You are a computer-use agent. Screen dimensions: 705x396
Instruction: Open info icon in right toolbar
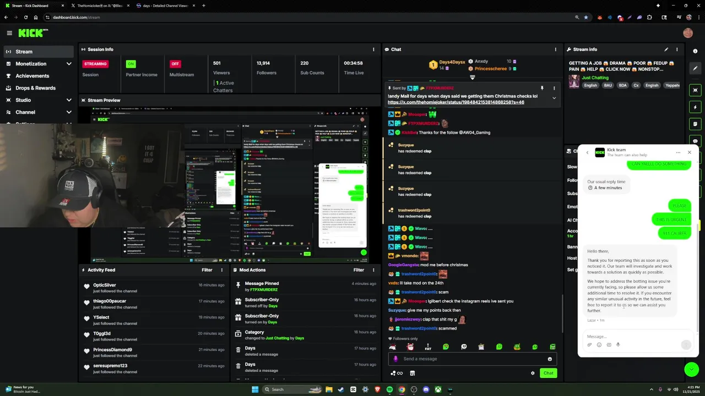coord(695,51)
